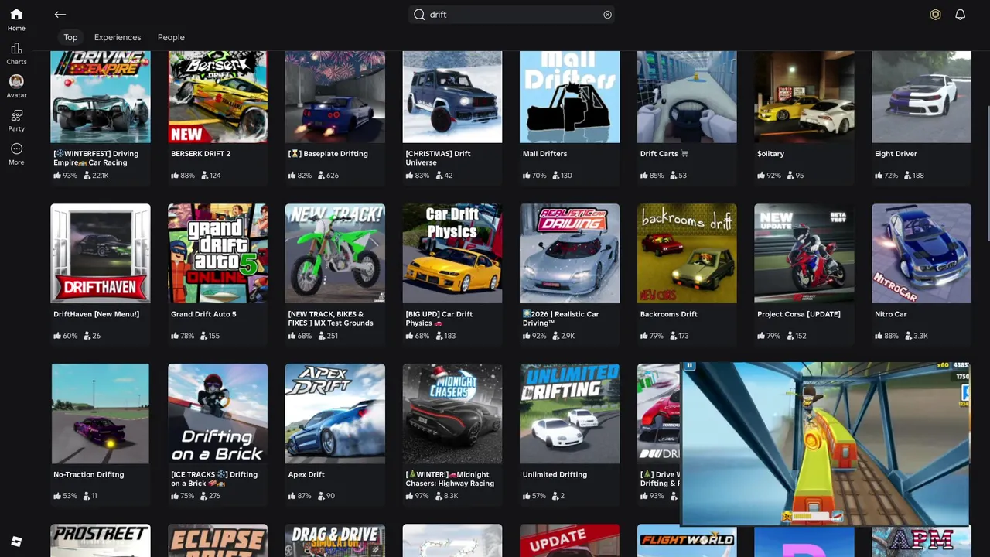
Task: Open Realistic Car Driving thumbnail
Action: tap(569, 254)
